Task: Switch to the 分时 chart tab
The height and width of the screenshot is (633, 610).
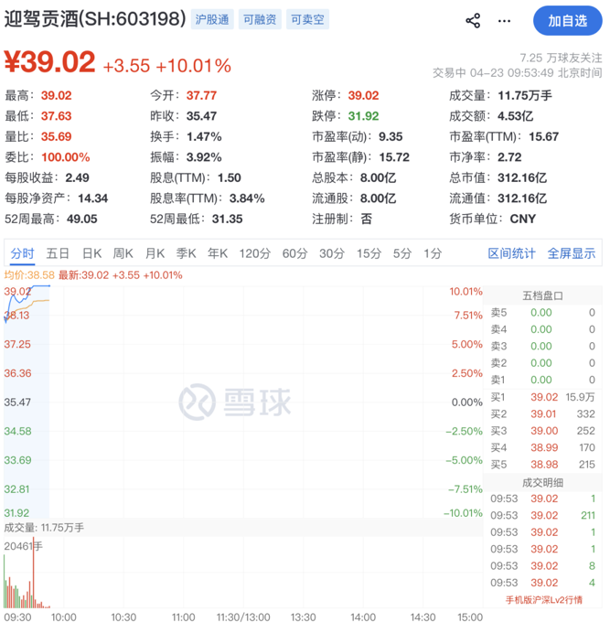Action: click(x=22, y=253)
